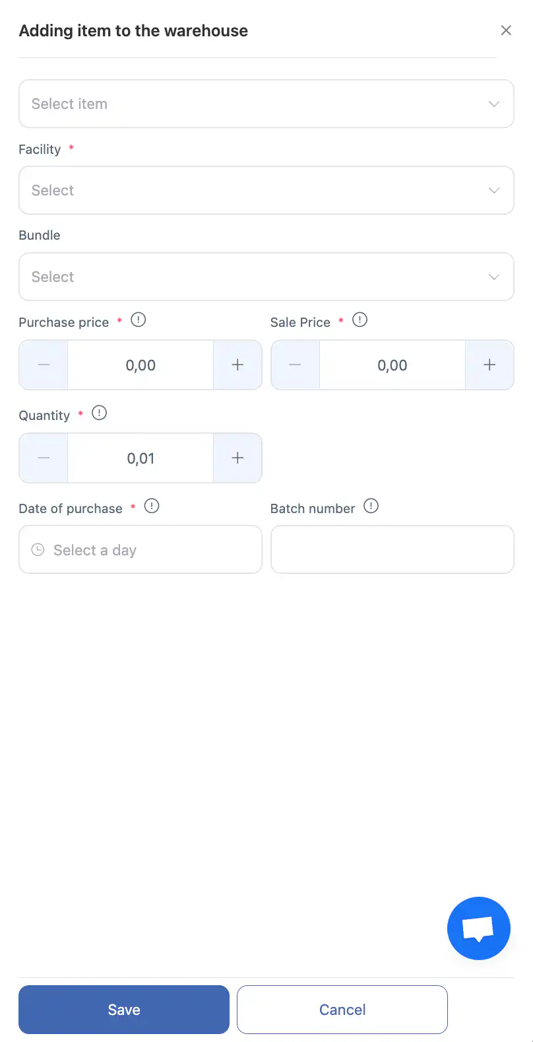Decrease Quantity with minus button
The height and width of the screenshot is (1042, 533).
click(44, 458)
